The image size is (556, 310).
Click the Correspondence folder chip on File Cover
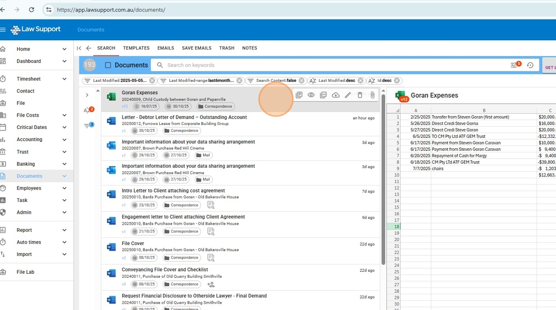pos(182,258)
